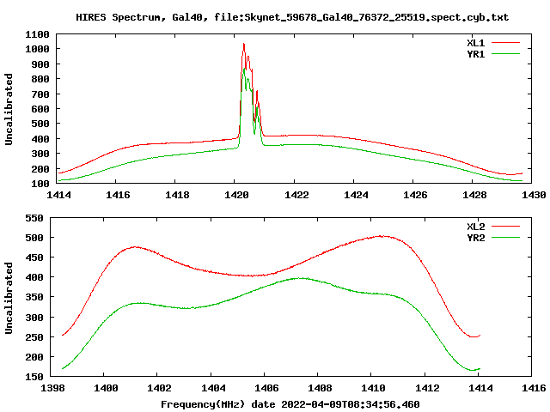Click the 1412 x-axis tick label
Image resolution: width=550 pixels, height=412 pixels.
tap(427, 388)
